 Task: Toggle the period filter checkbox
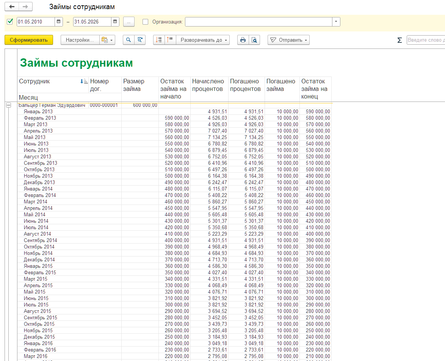tap(10, 22)
